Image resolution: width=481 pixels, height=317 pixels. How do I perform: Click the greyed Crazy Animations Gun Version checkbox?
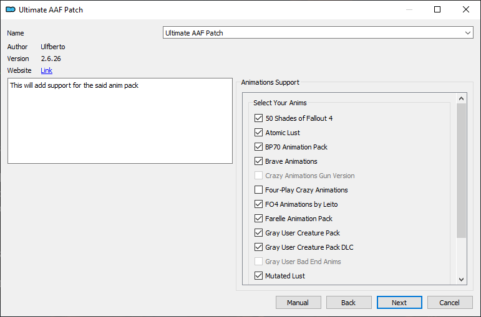pyautogui.click(x=259, y=176)
